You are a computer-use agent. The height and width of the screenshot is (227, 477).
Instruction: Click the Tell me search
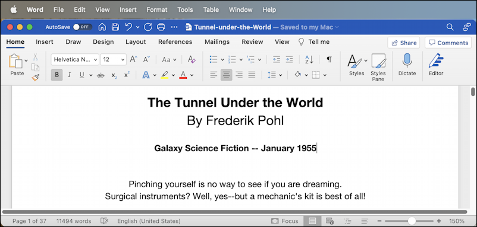(x=313, y=42)
